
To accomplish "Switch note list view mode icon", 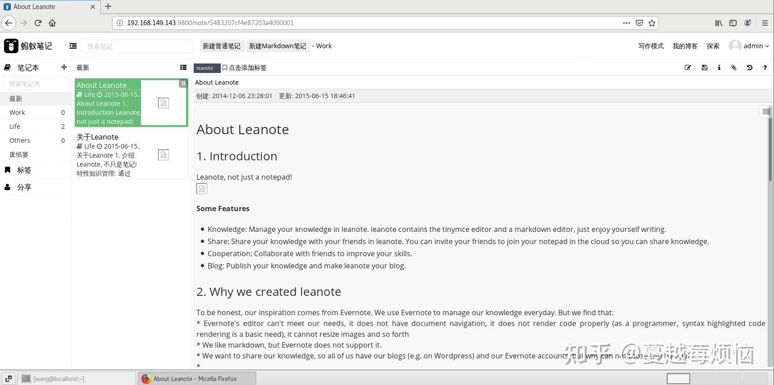I will [183, 68].
